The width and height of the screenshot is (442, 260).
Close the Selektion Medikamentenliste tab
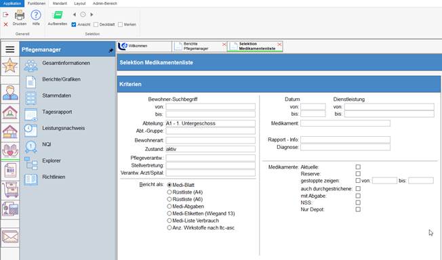279,45
